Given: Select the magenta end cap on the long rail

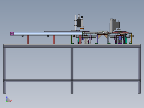Looking at the screenshot, I should coord(12,34).
